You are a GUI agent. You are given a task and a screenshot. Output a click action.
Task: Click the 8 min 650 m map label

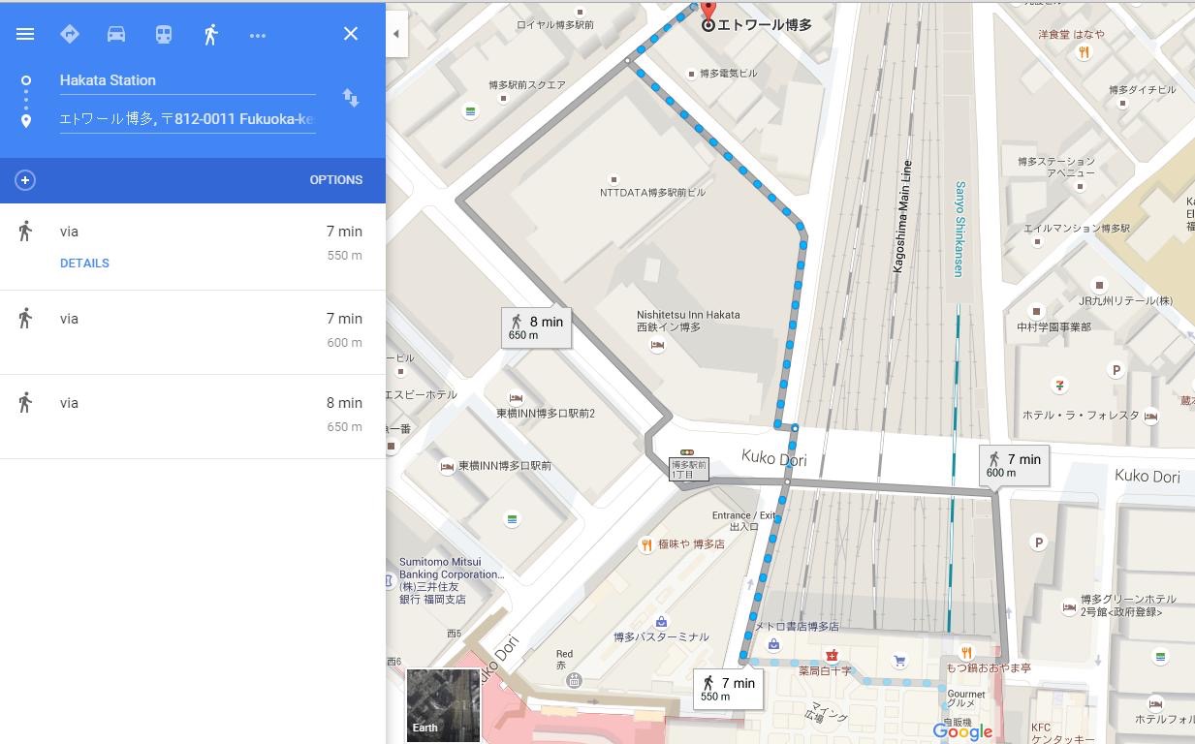tap(536, 327)
